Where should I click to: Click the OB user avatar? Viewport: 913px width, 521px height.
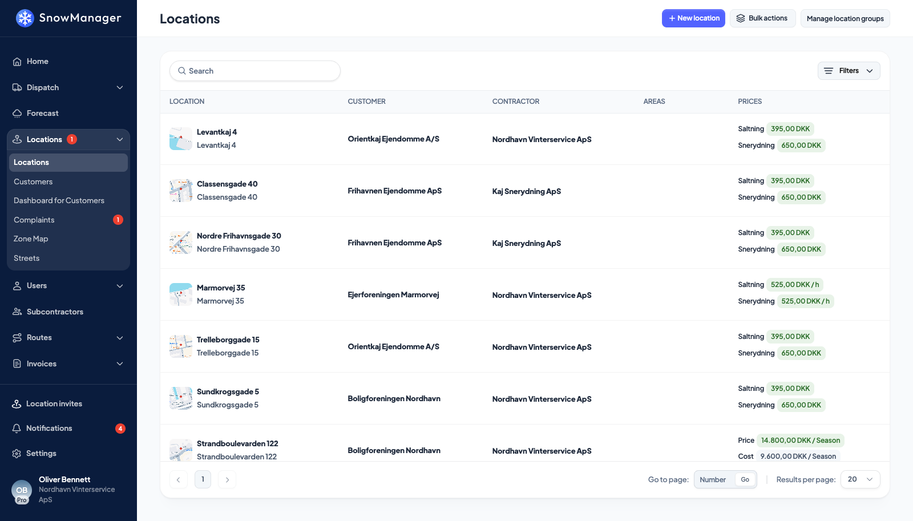(x=22, y=491)
